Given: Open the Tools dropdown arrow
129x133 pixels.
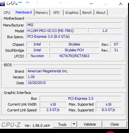Looking at the screenshot, I should (74, 124).
